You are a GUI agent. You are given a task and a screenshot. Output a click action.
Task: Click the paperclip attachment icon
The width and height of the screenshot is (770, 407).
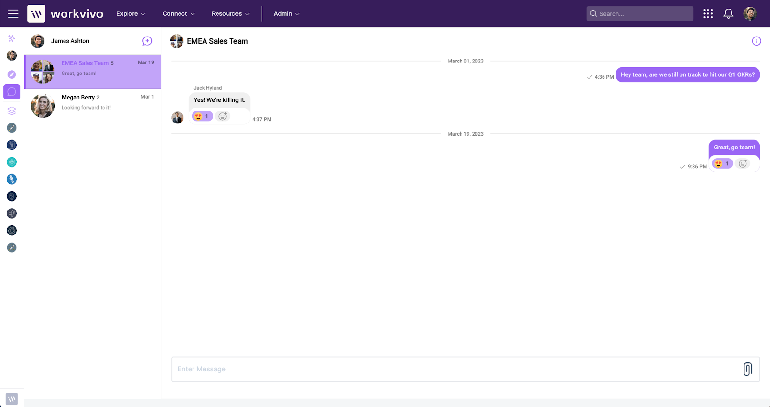pos(748,369)
